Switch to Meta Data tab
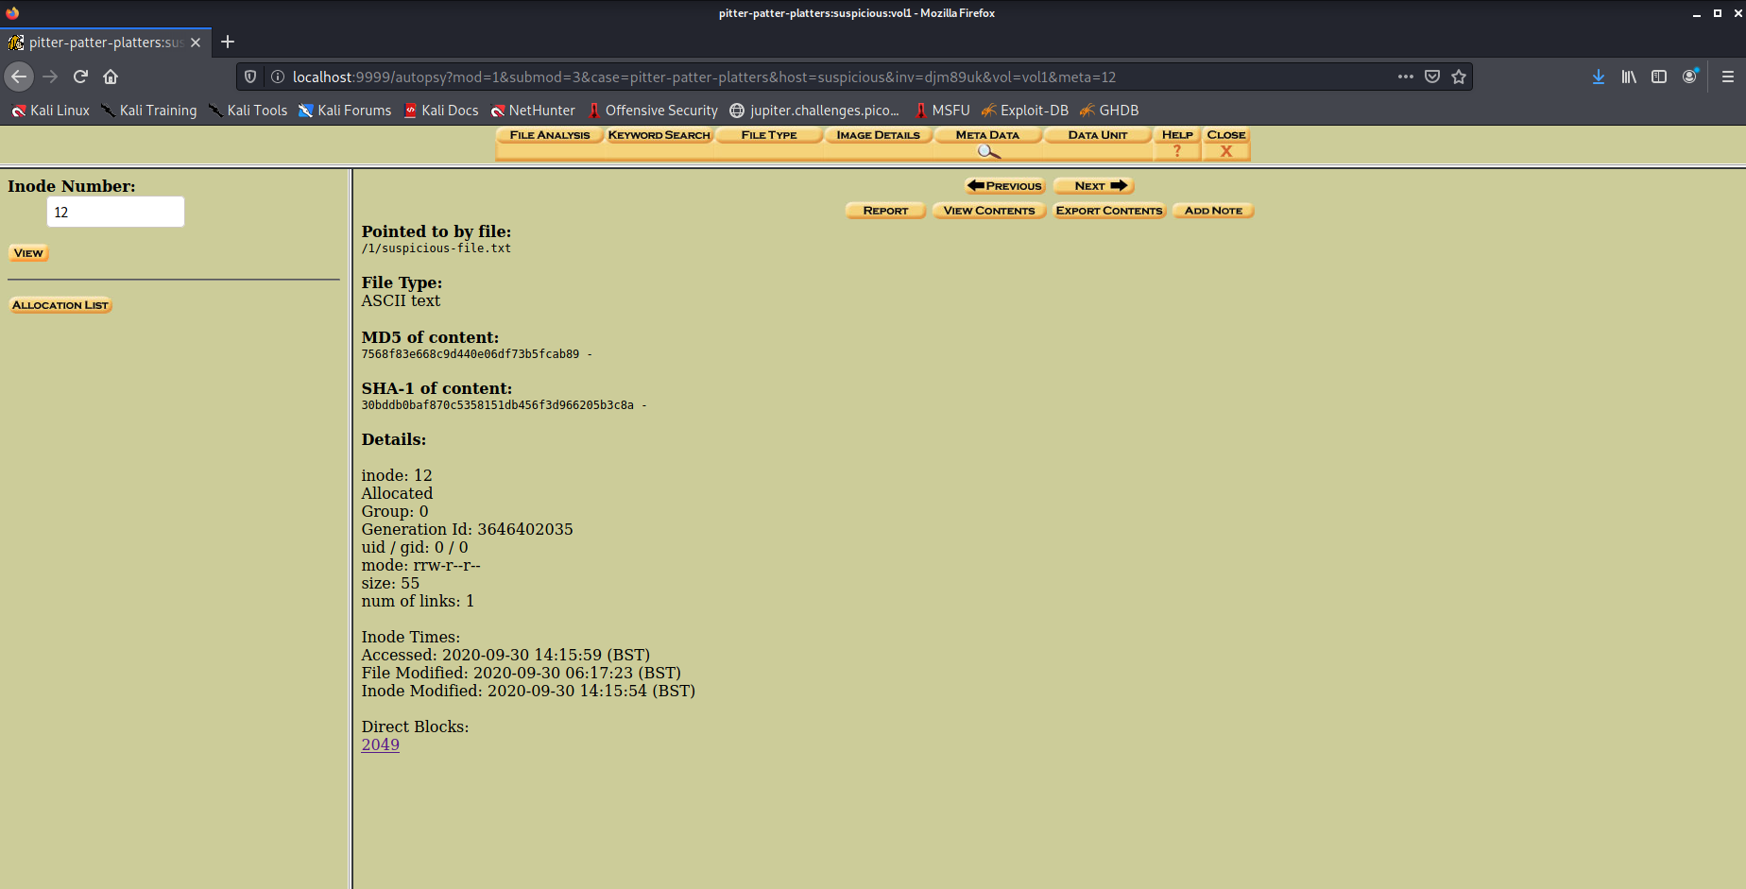 coord(987,135)
